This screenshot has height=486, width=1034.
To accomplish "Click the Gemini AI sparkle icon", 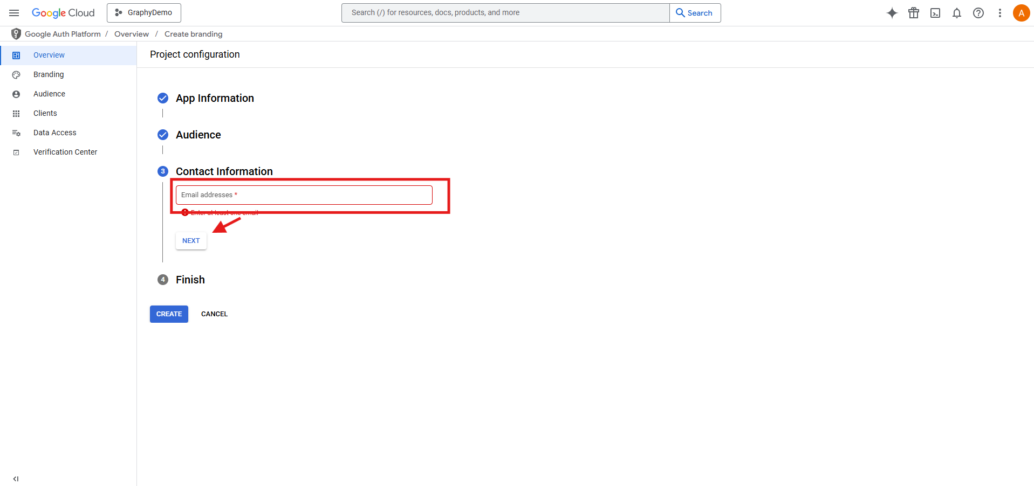I will (892, 13).
